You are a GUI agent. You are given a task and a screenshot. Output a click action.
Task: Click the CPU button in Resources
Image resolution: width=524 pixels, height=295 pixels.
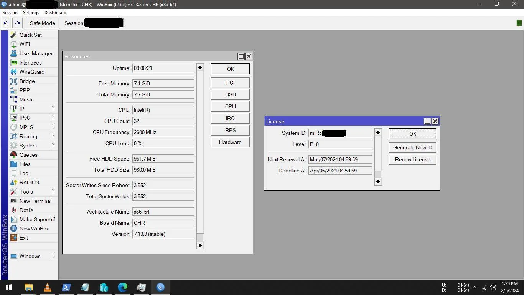pyautogui.click(x=230, y=106)
